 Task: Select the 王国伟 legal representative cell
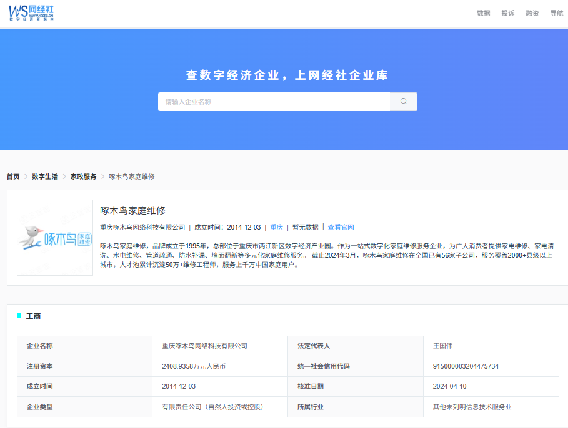(491, 346)
